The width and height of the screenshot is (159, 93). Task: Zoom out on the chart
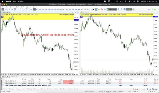tap(122, 9)
